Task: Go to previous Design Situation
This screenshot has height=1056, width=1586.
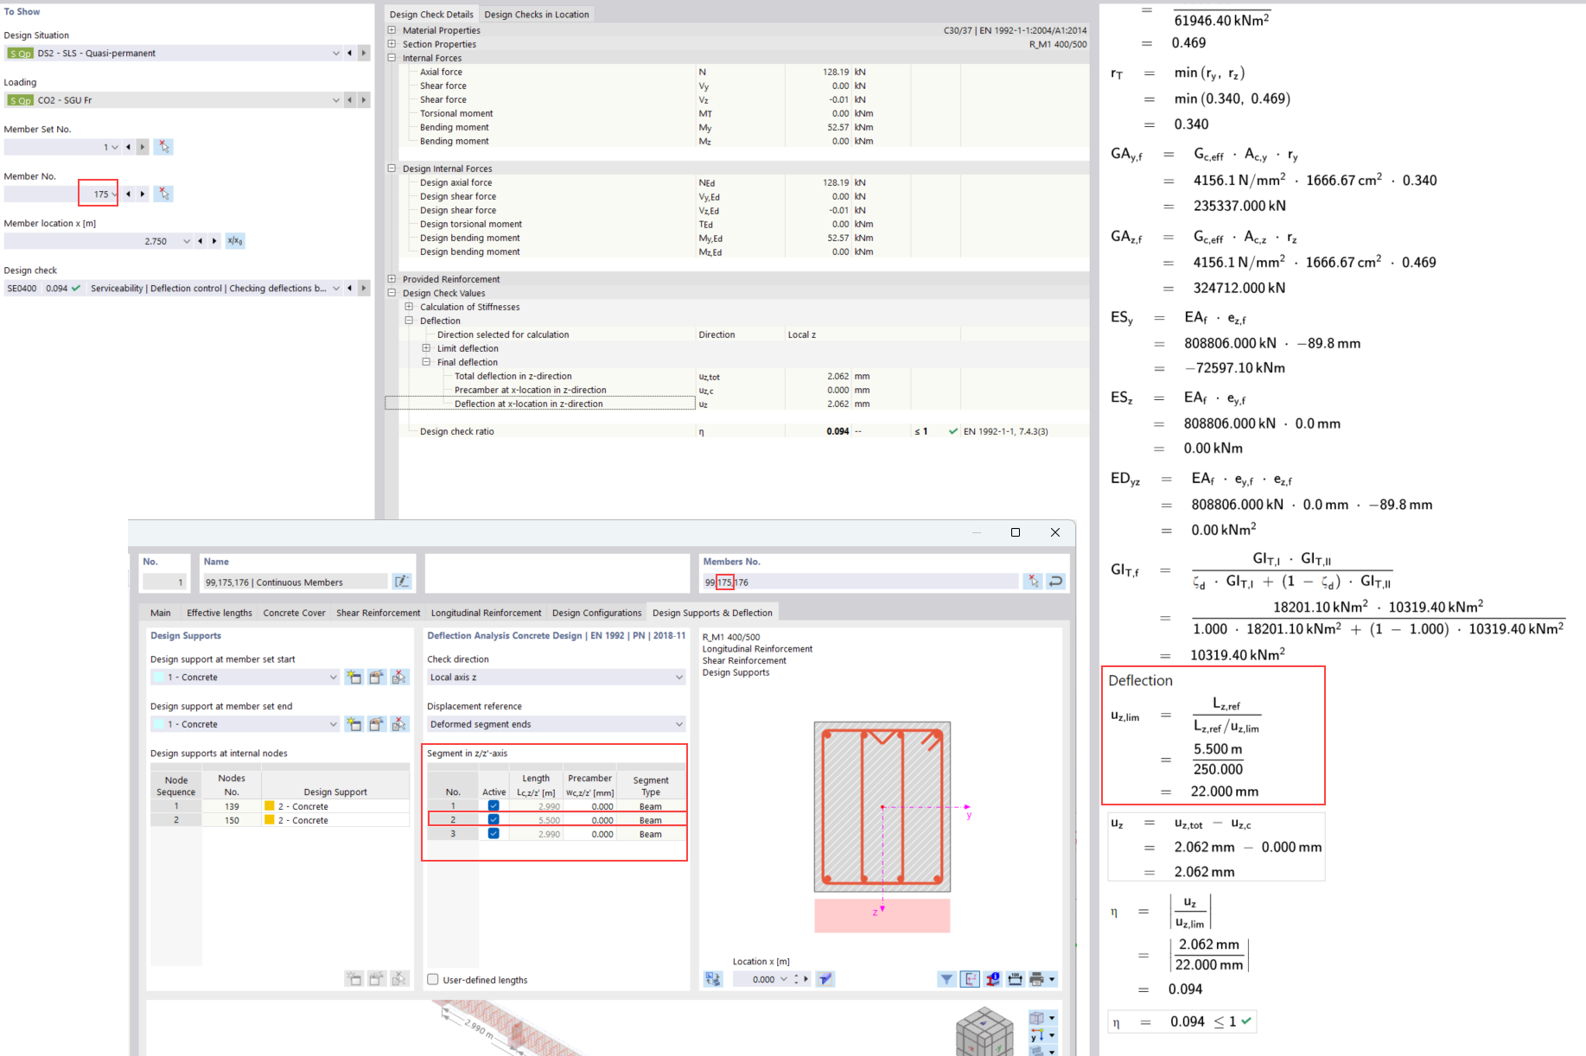Action: tap(349, 54)
